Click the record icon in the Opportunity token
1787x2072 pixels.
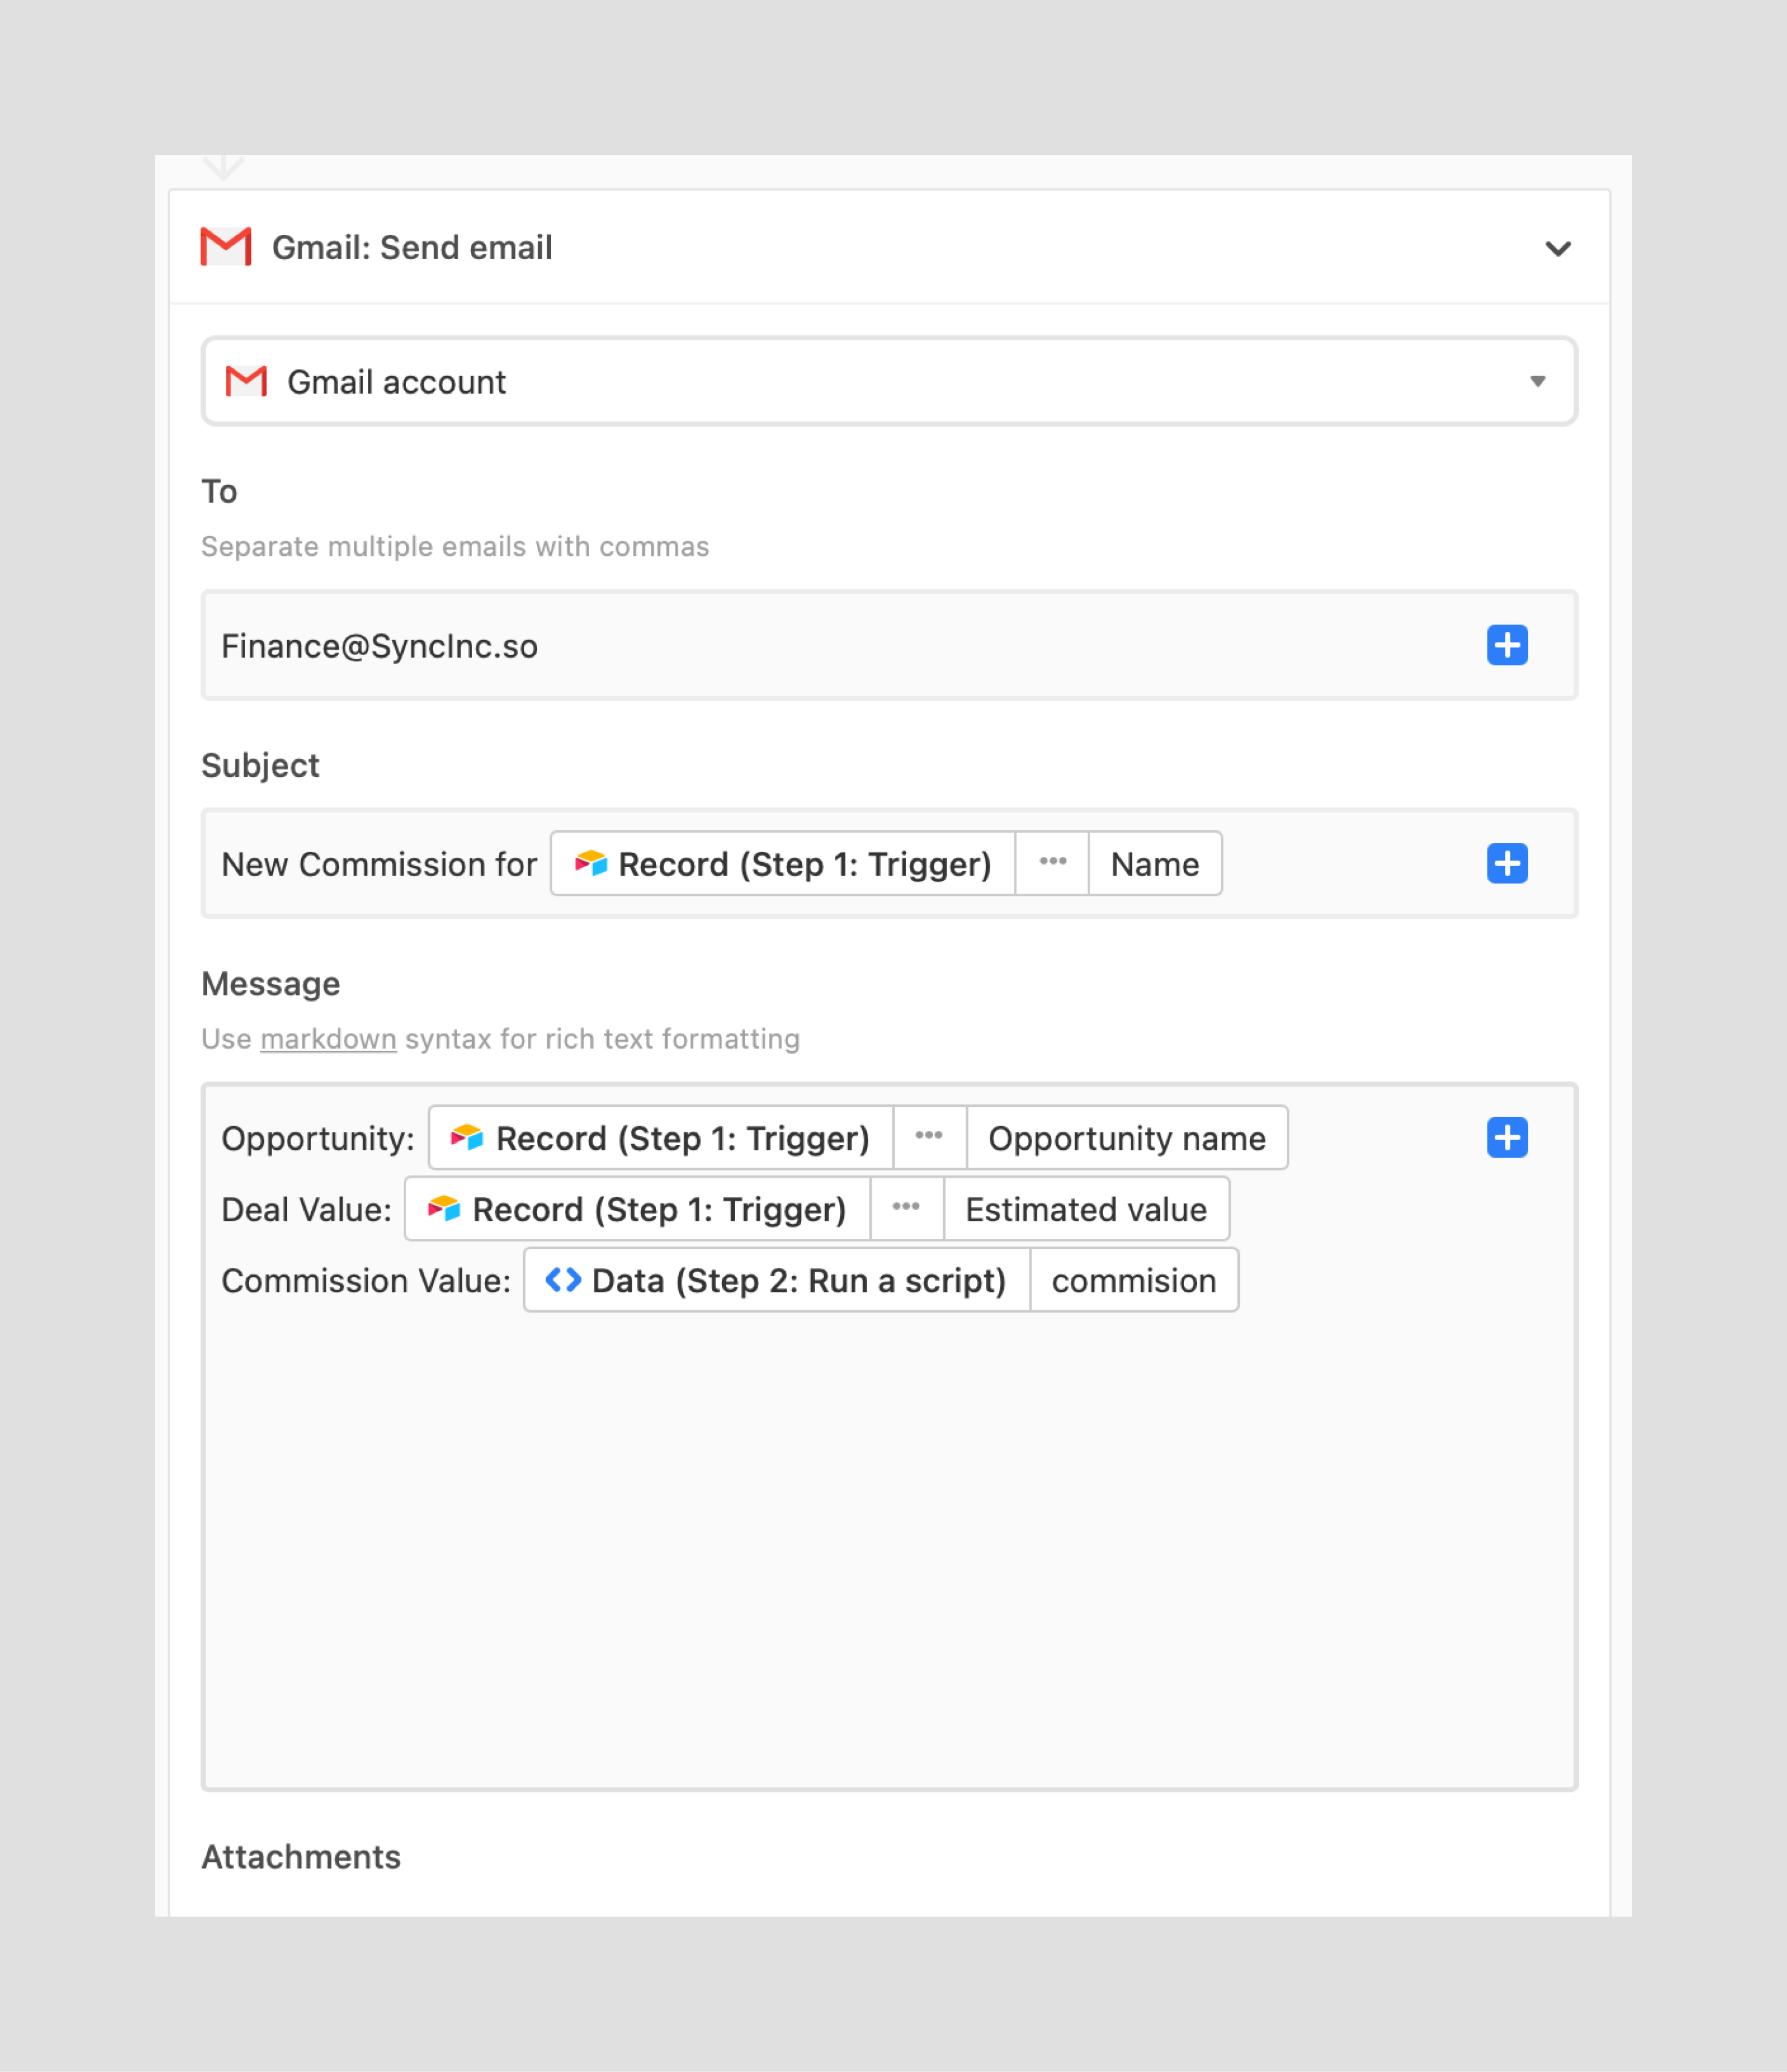pos(467,1137)
